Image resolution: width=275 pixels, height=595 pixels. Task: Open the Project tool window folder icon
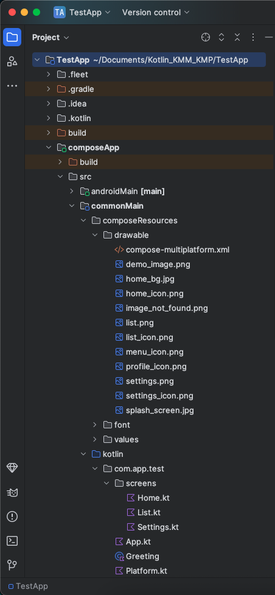pos(12,37)
